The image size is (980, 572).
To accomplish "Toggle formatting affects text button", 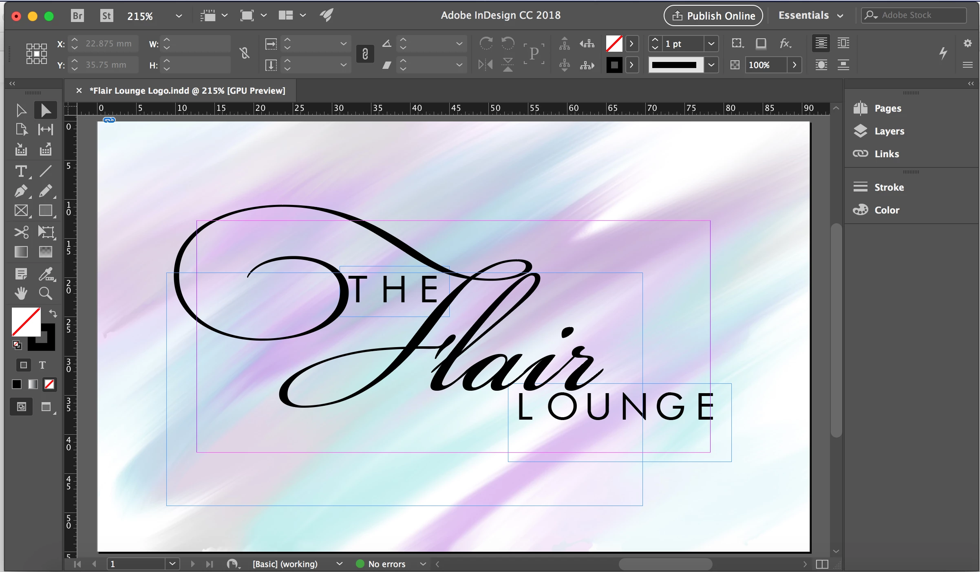I will (x=42, y=365).
